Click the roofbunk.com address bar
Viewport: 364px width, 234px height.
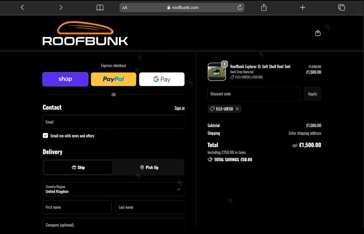point(182,7)
